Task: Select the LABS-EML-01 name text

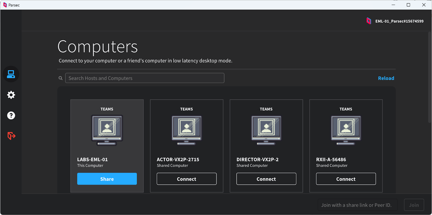Action: 92,159
